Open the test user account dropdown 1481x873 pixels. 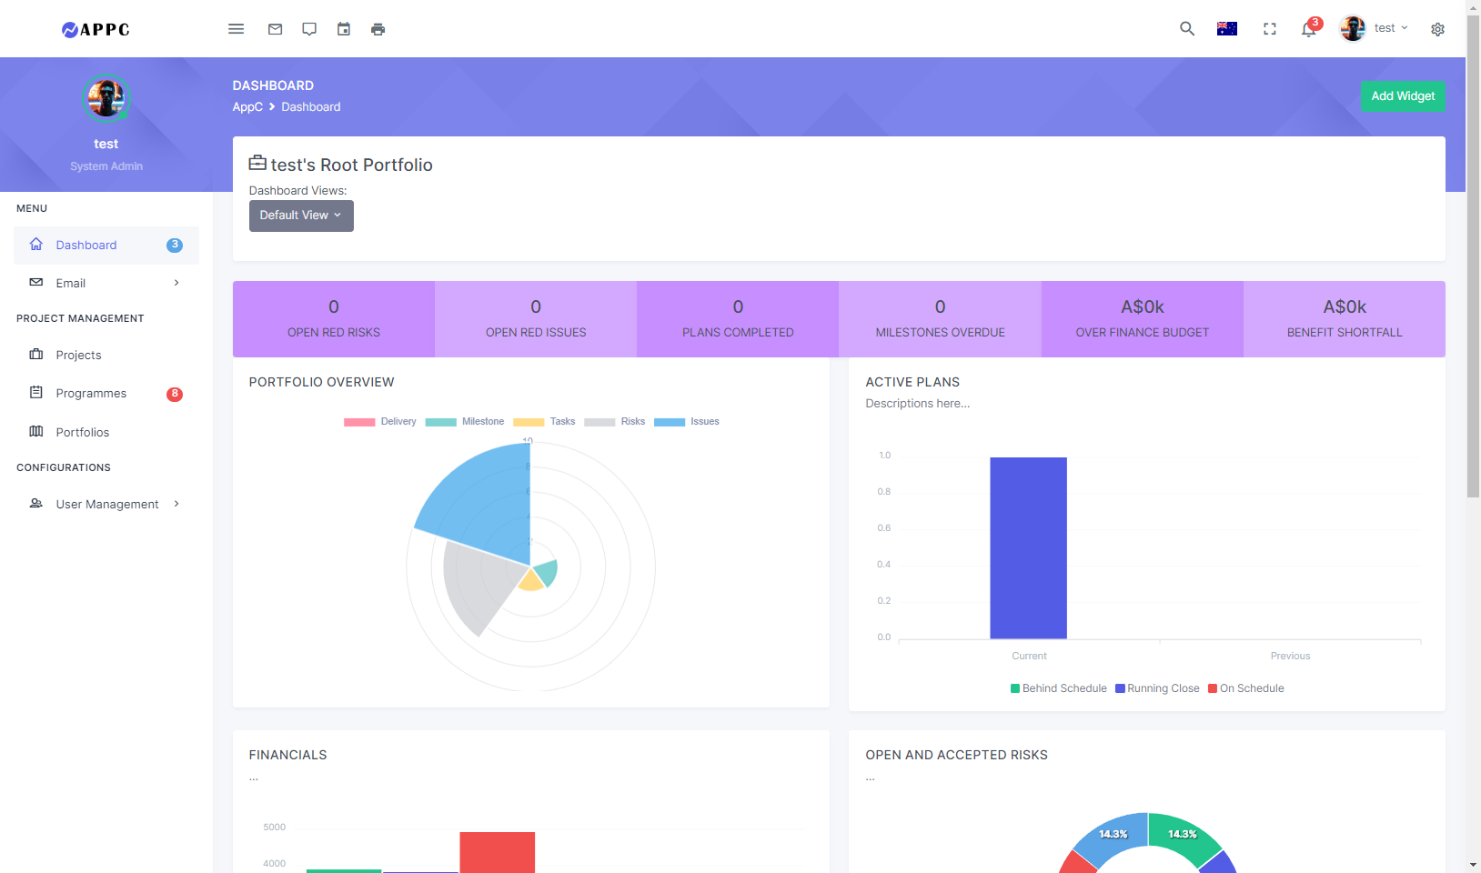[x=1375, y=29]
